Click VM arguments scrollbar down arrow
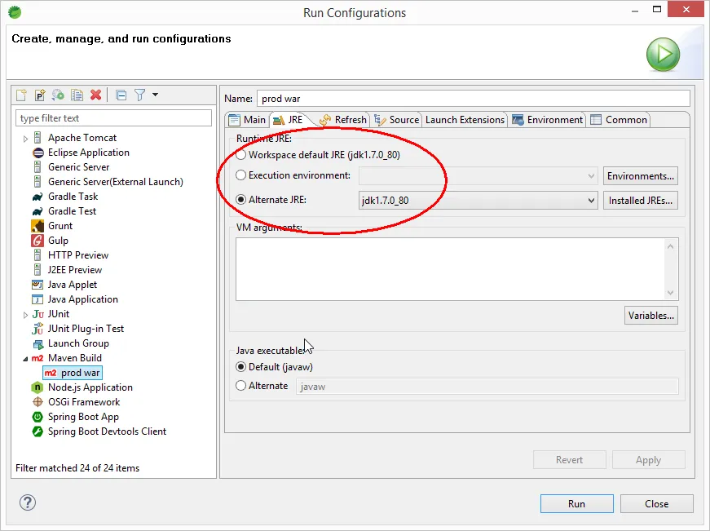The width and height of the screenshot is (710, 531). coord(671,293)
